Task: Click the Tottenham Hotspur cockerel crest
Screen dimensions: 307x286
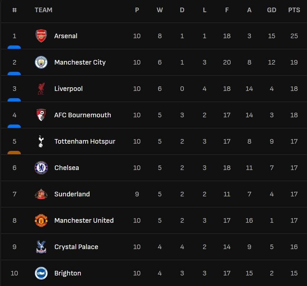Action: pyautogui.click(x=41, y=141)
